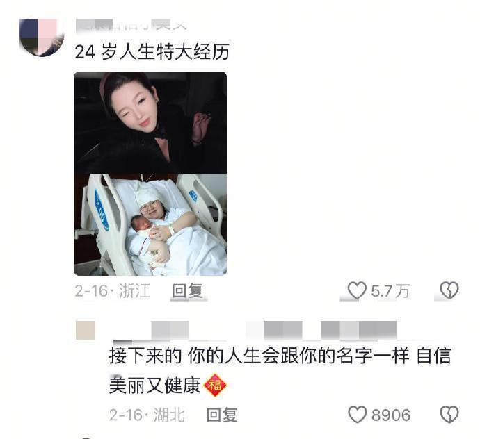
Task: Open the hospital bed photo with the newborn
Action: 150,224
